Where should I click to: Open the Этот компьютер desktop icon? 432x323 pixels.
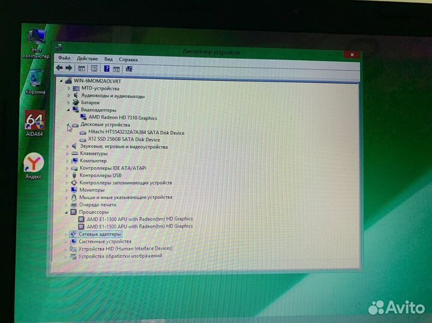[x=36, y=44]
